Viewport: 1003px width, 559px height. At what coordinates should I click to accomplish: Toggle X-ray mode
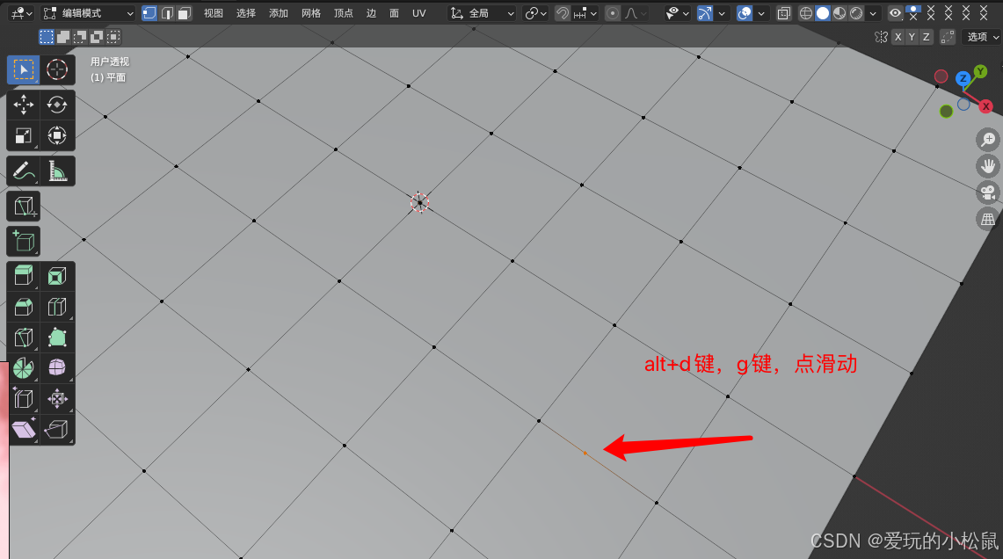click(x=783, y=13)
